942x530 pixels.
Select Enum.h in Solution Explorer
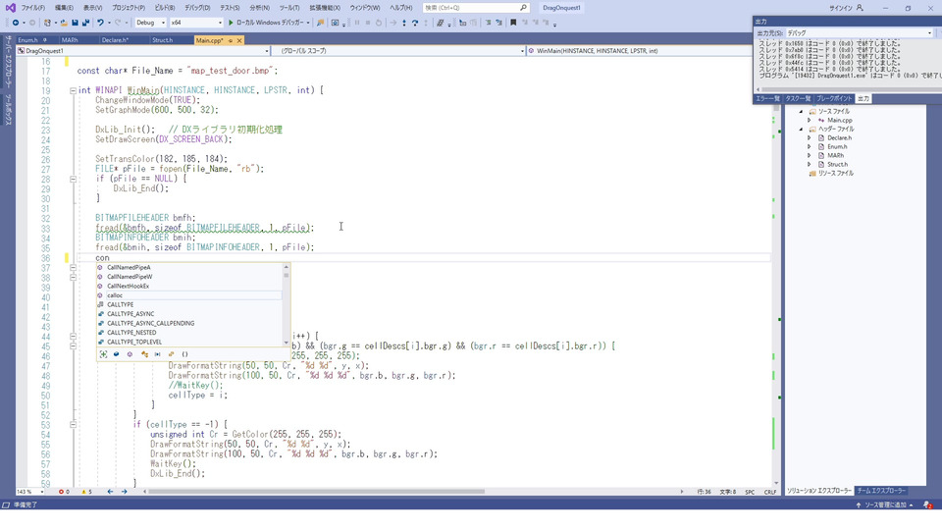pos(837,146)
